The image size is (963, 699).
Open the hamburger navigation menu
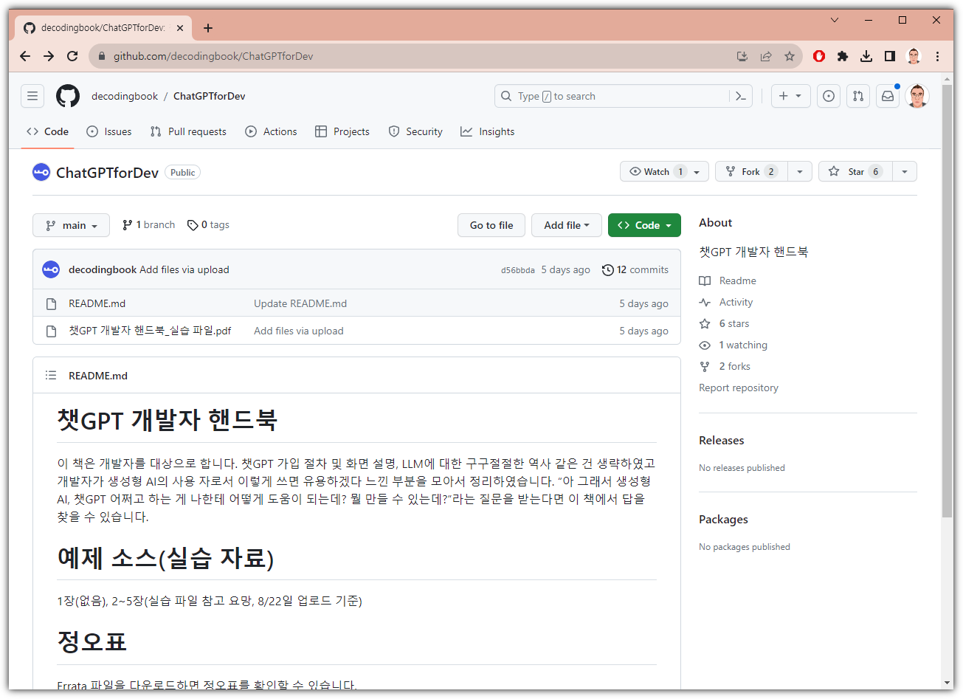coord(32,96)
